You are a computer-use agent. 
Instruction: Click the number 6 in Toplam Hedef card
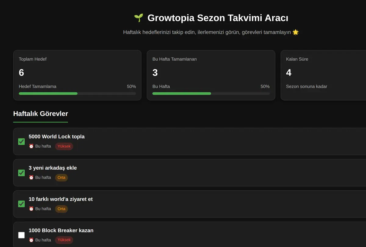tap(21, 72)
